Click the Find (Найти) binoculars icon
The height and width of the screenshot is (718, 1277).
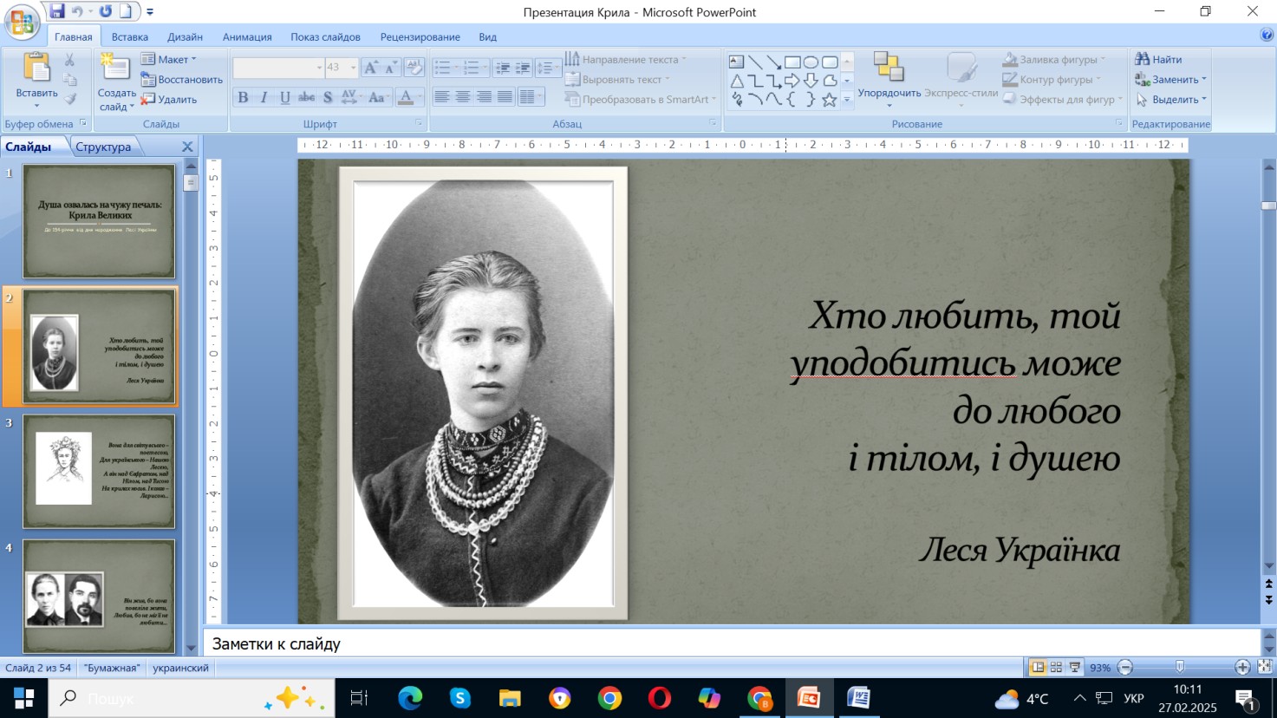pyautogui.click(x=1143, y=59)
